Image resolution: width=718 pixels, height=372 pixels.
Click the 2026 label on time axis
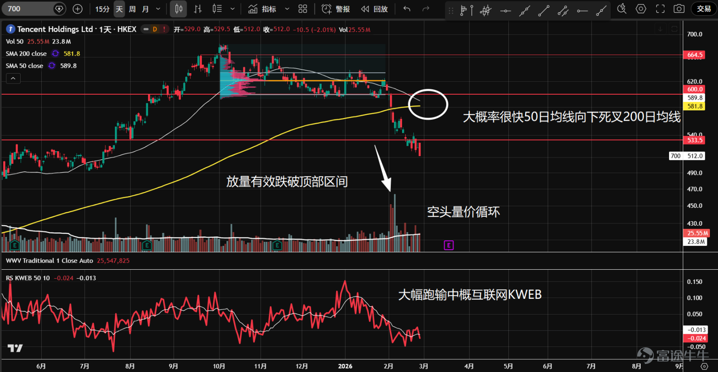pos(345,366)
